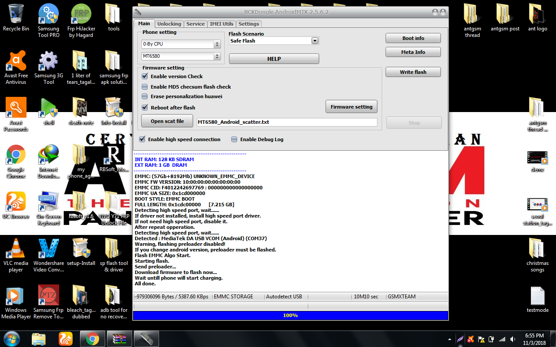The image size is (556, 347).
Task: Open samsung frp apk solution folder
Action: (113, 68)
